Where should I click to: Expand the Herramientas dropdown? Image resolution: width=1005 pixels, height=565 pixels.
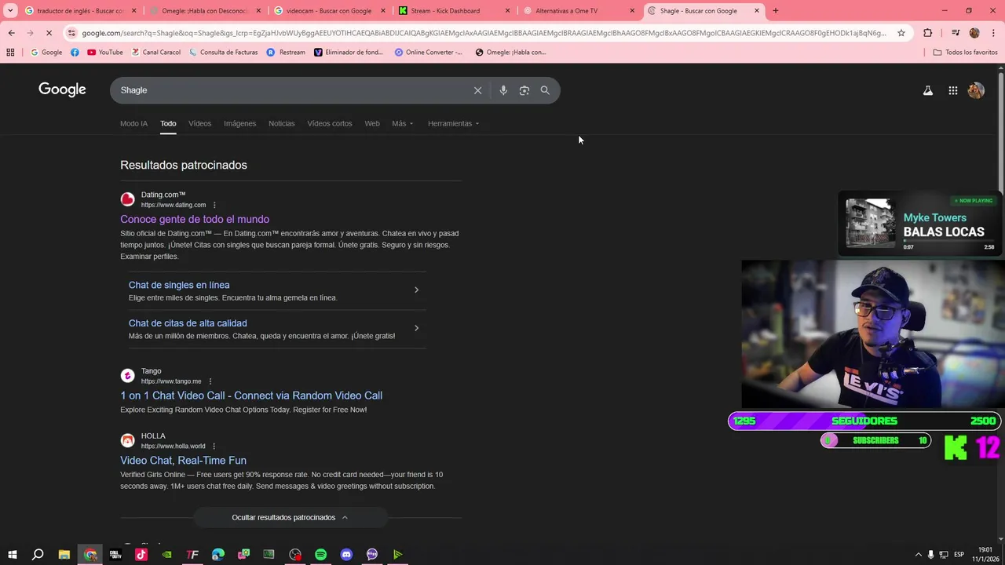(453, 123)
